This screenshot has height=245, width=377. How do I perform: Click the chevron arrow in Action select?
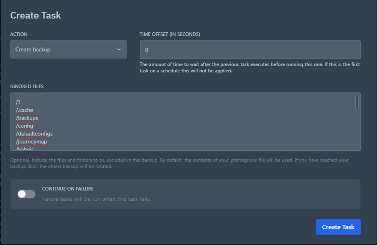pyautogui.click(x=119, y=49)
